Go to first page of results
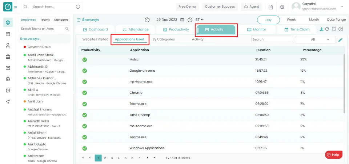Image resolution: width=349 pixels, height=164 pixels. (x=83, y=157)
